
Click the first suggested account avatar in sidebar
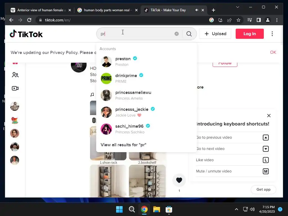15,106
